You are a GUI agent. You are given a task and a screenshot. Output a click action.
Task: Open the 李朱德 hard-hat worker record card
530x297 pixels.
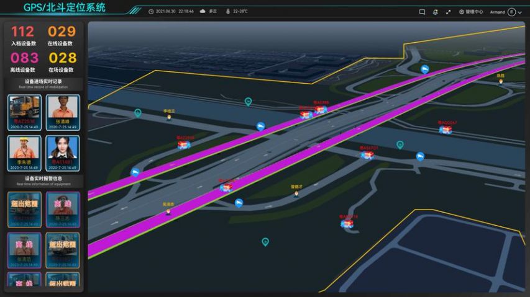24,153
